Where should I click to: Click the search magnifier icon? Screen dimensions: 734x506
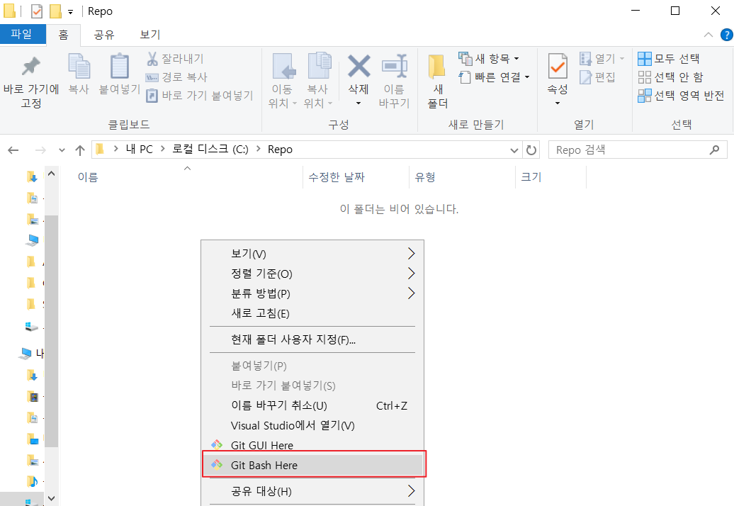click(x=714, y=150)
